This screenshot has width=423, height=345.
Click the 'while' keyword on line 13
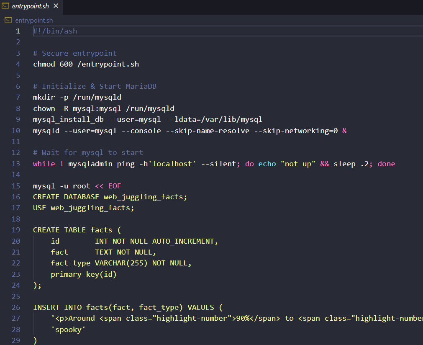click(44, 164)
